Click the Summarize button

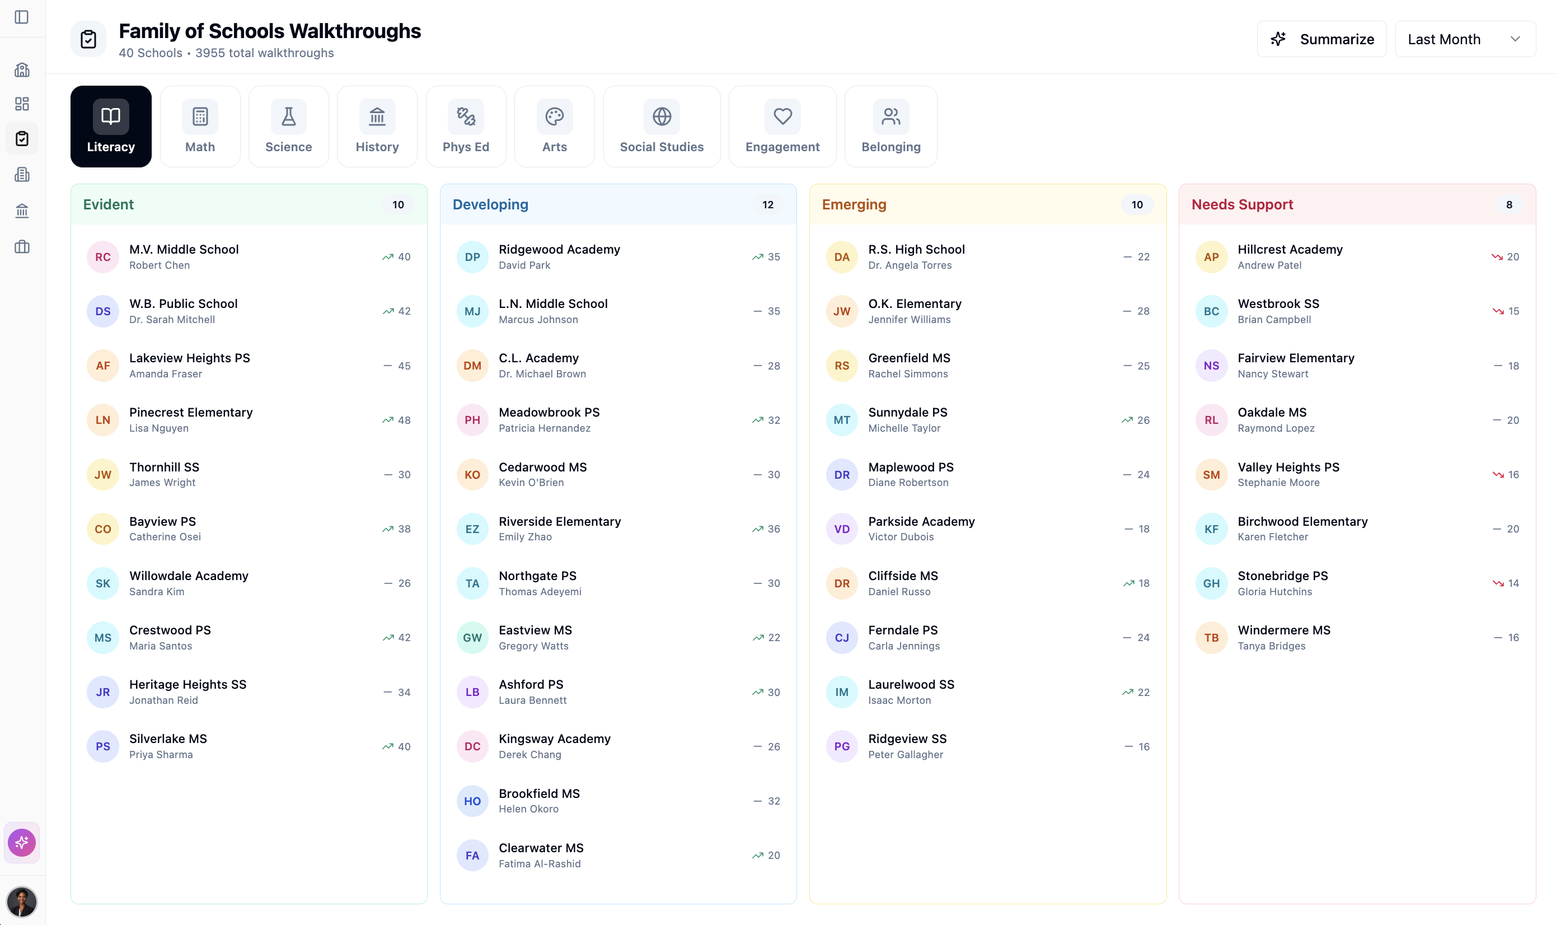[x=1321, y=39]
